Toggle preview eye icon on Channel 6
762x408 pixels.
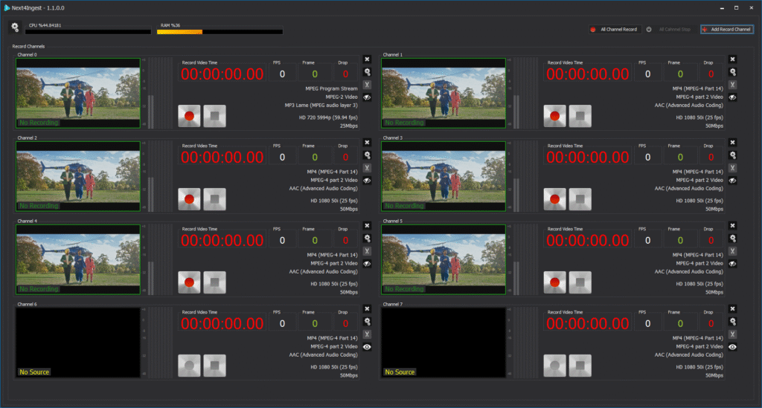367,347
